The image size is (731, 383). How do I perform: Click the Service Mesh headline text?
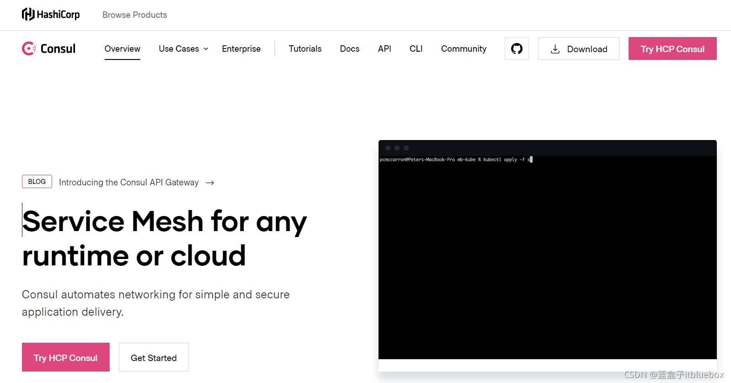click(165, 238)
